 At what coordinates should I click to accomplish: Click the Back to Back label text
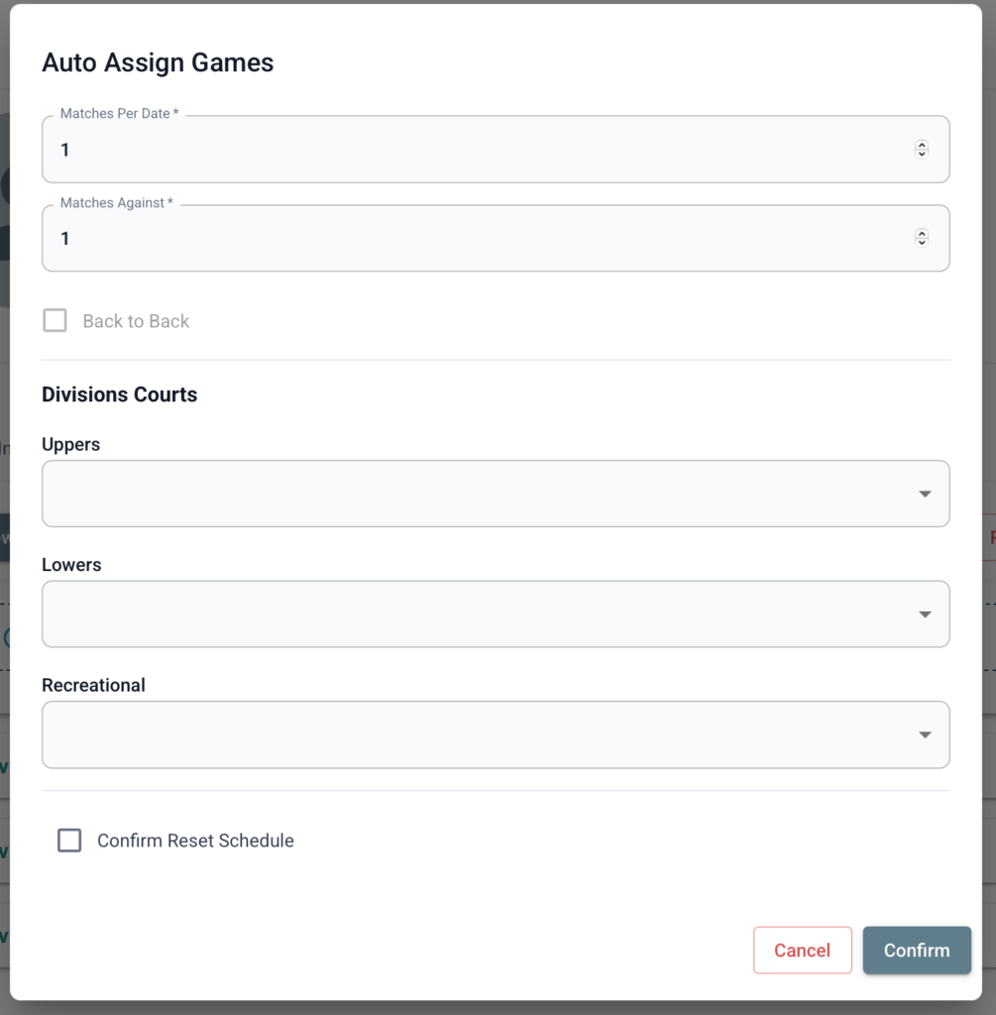[135, 320]
